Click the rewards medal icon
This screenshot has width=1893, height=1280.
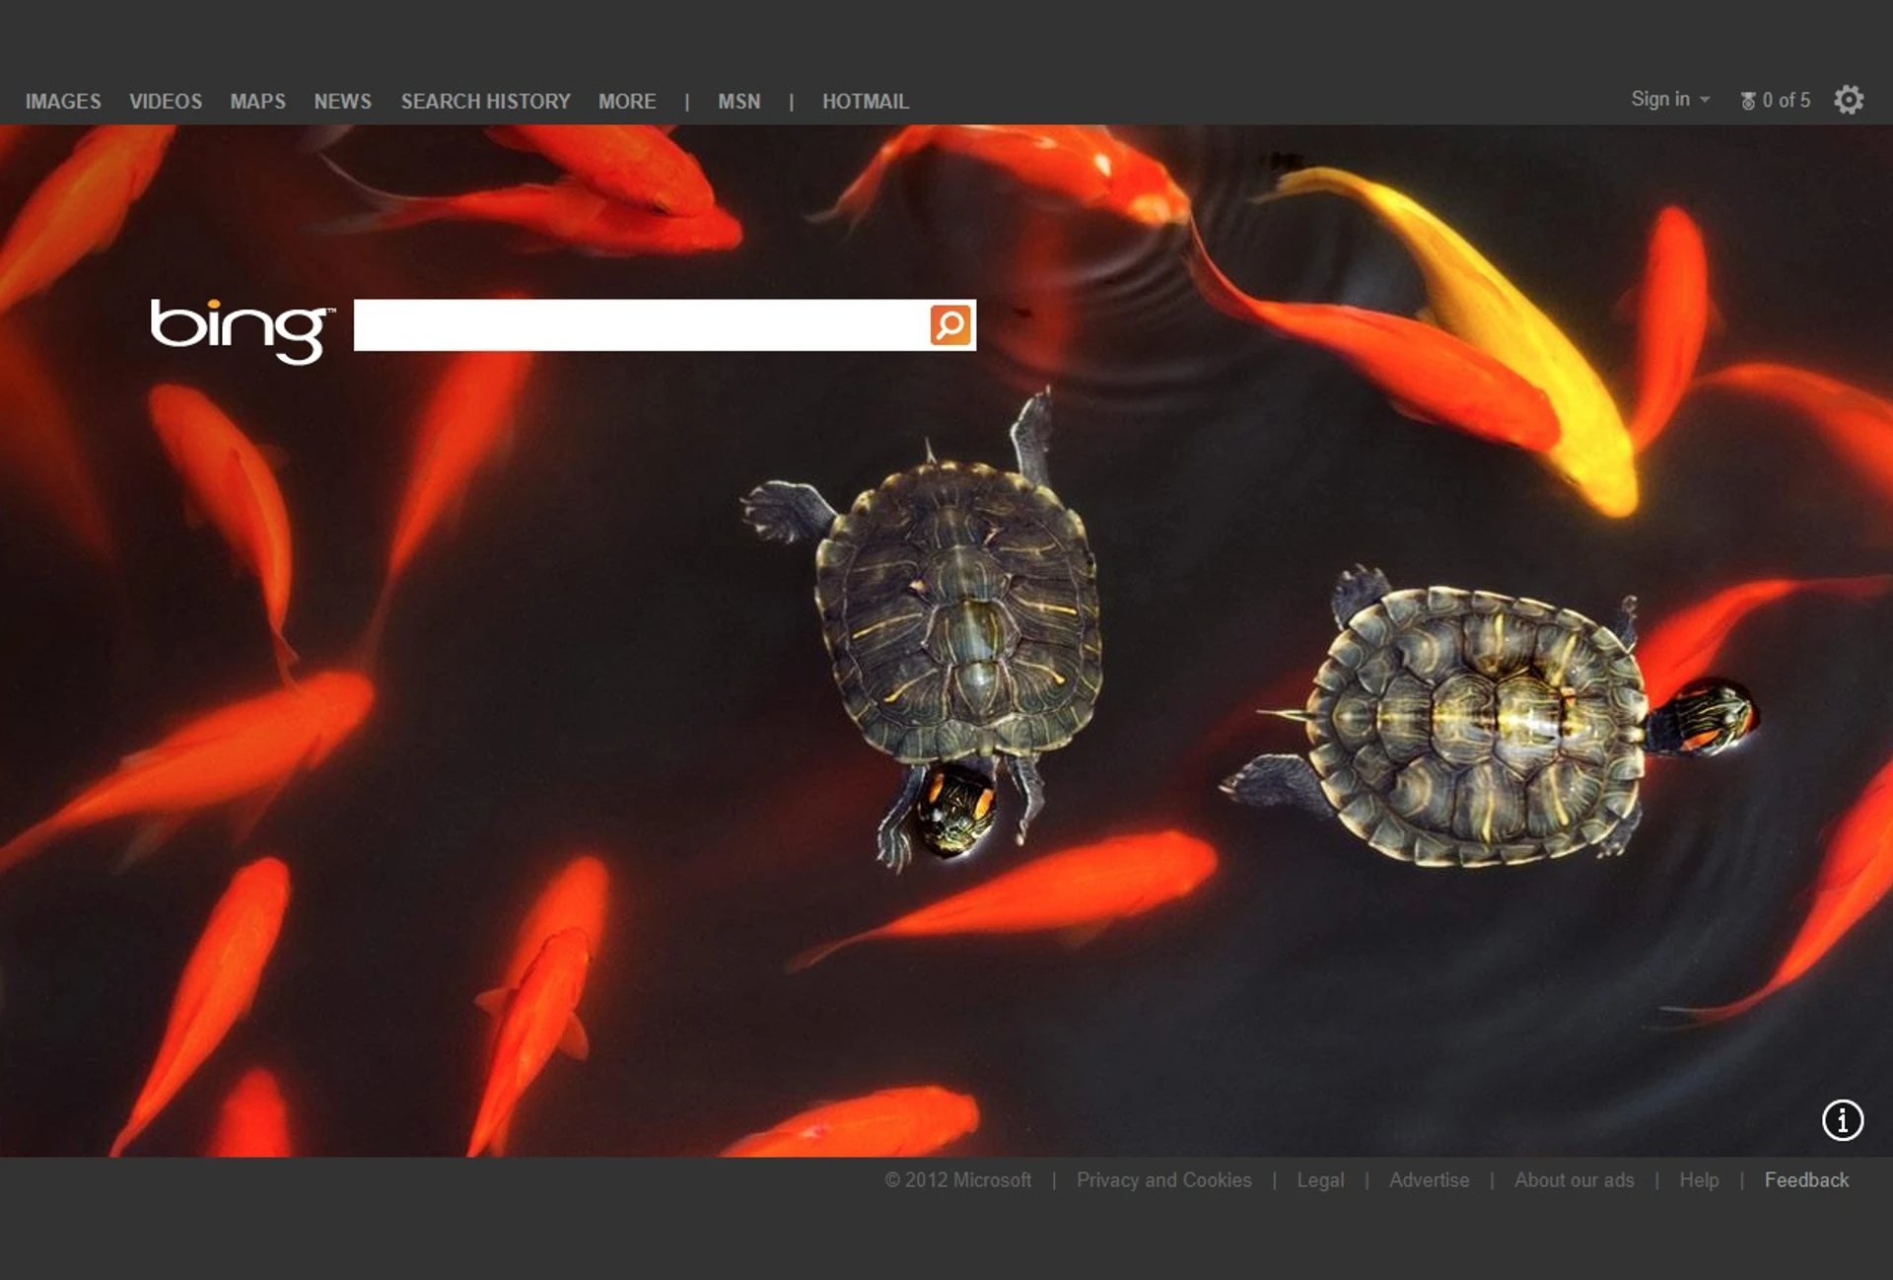(x=1748, y=101)
